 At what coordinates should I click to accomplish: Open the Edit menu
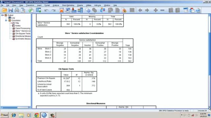(8, 5)
